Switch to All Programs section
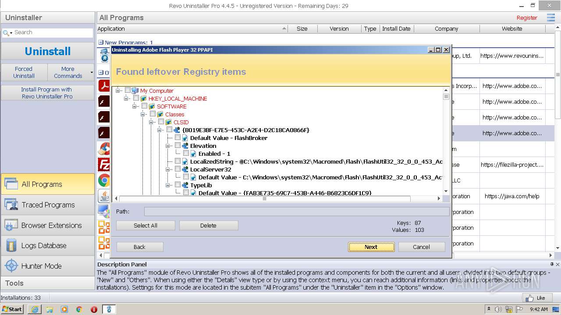The width and height of the screenshot is (561, 315). tap(47, 184)
